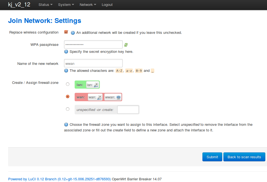Viewport: 267px width, 182px height.
Task: Uncheck Replace wireless configuration checkbox
Action: click(x=66, y=32)
